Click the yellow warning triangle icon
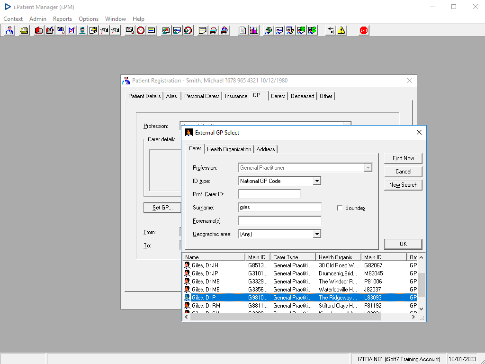 341,30
